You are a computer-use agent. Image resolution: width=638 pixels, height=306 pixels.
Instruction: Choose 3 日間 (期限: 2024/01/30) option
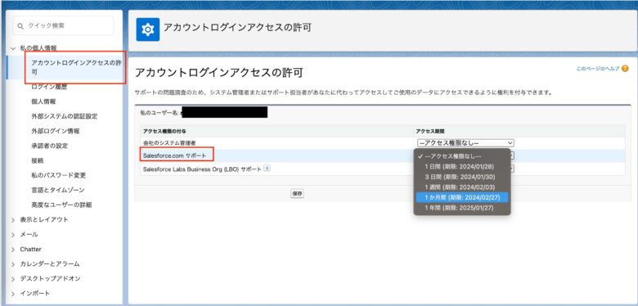pos(462,177)
